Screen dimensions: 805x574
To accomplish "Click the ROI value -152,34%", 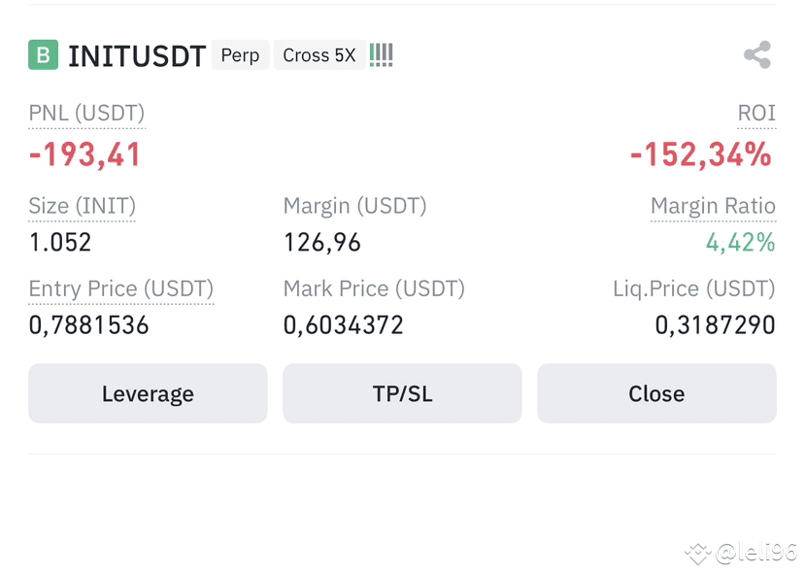I will tap(701, 154).
